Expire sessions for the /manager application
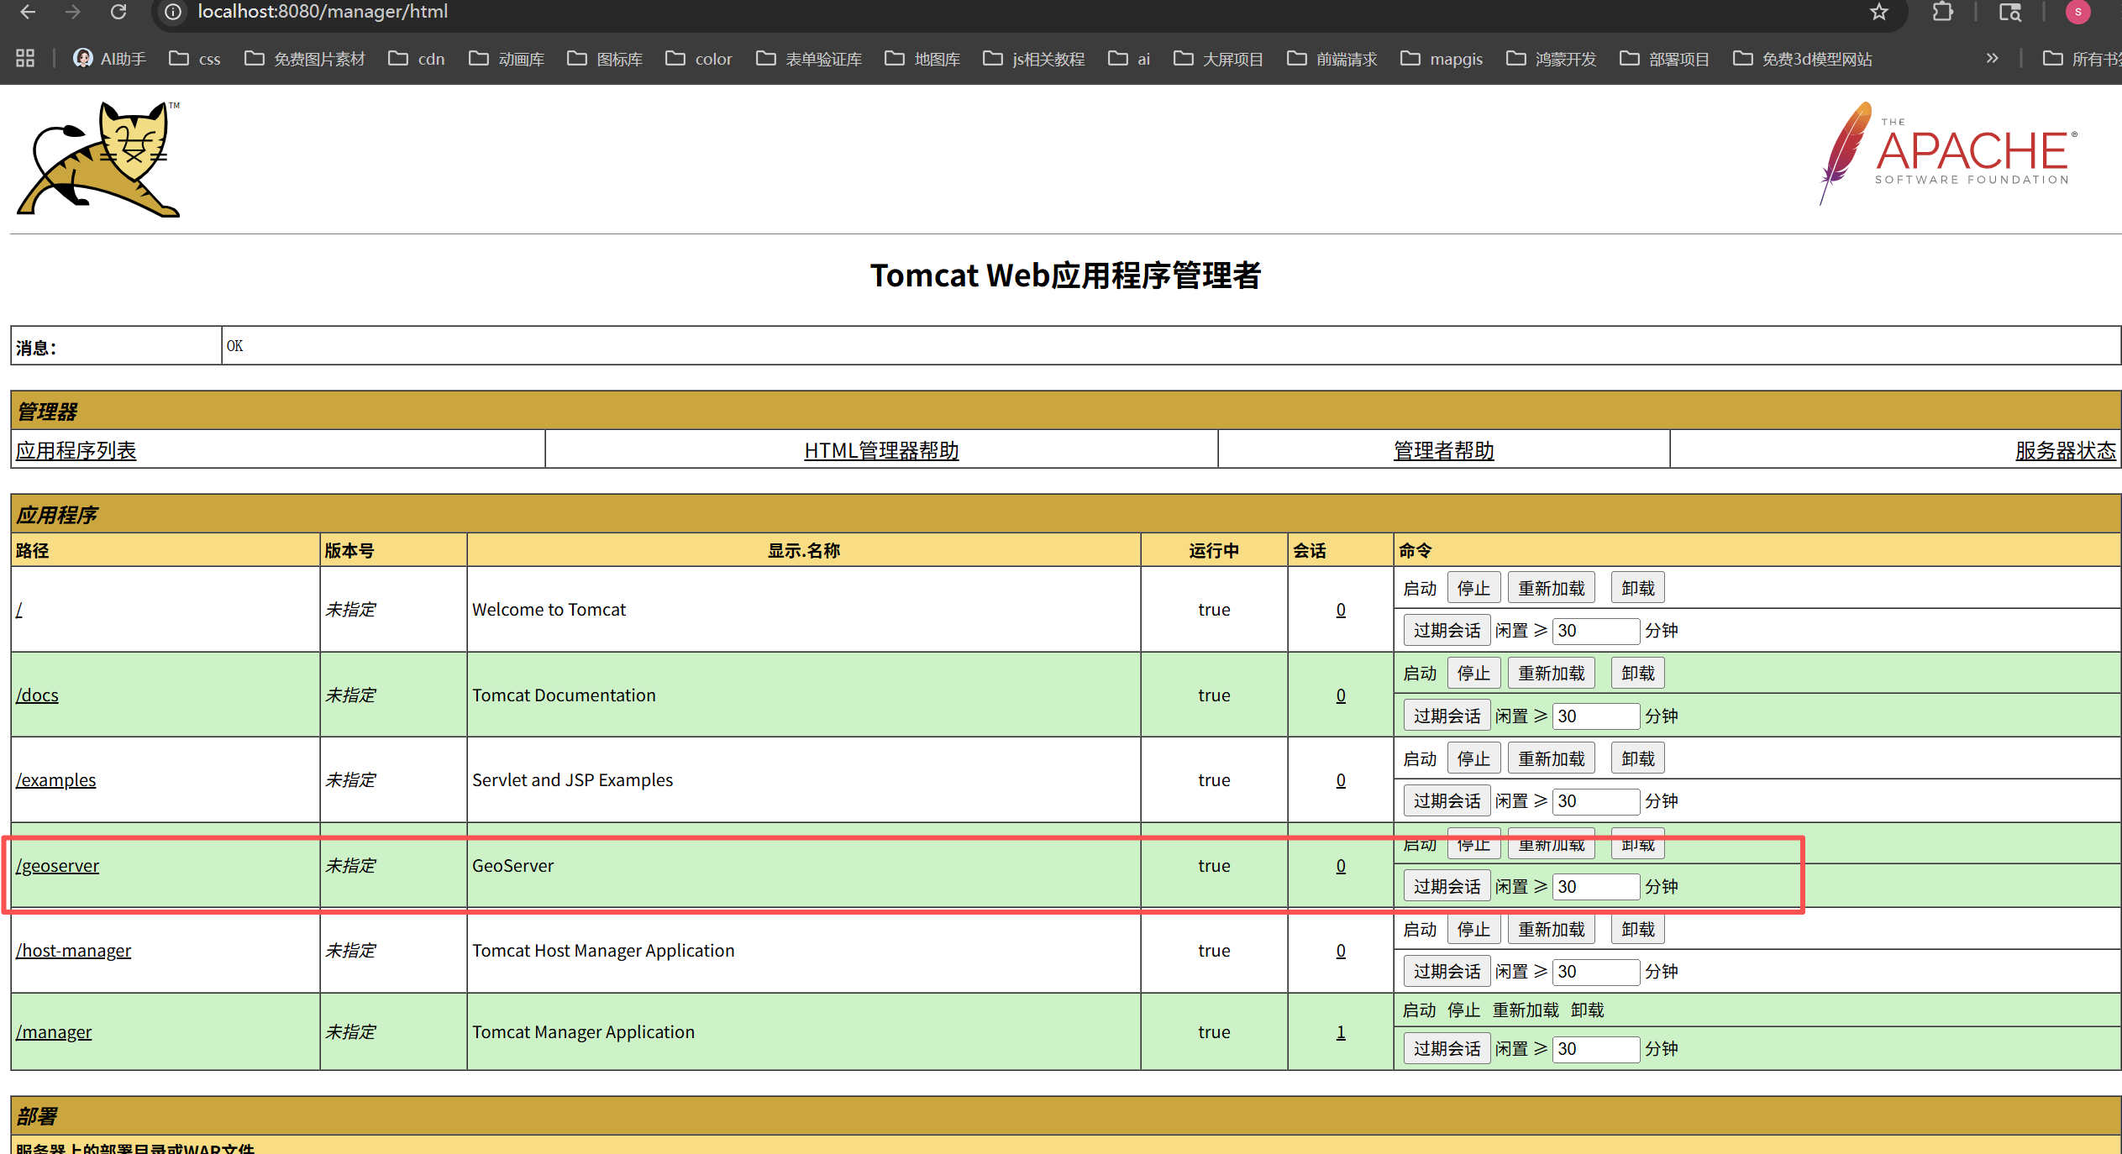Viewport: 2122px width, 1154px height. click(1447, 1049)
